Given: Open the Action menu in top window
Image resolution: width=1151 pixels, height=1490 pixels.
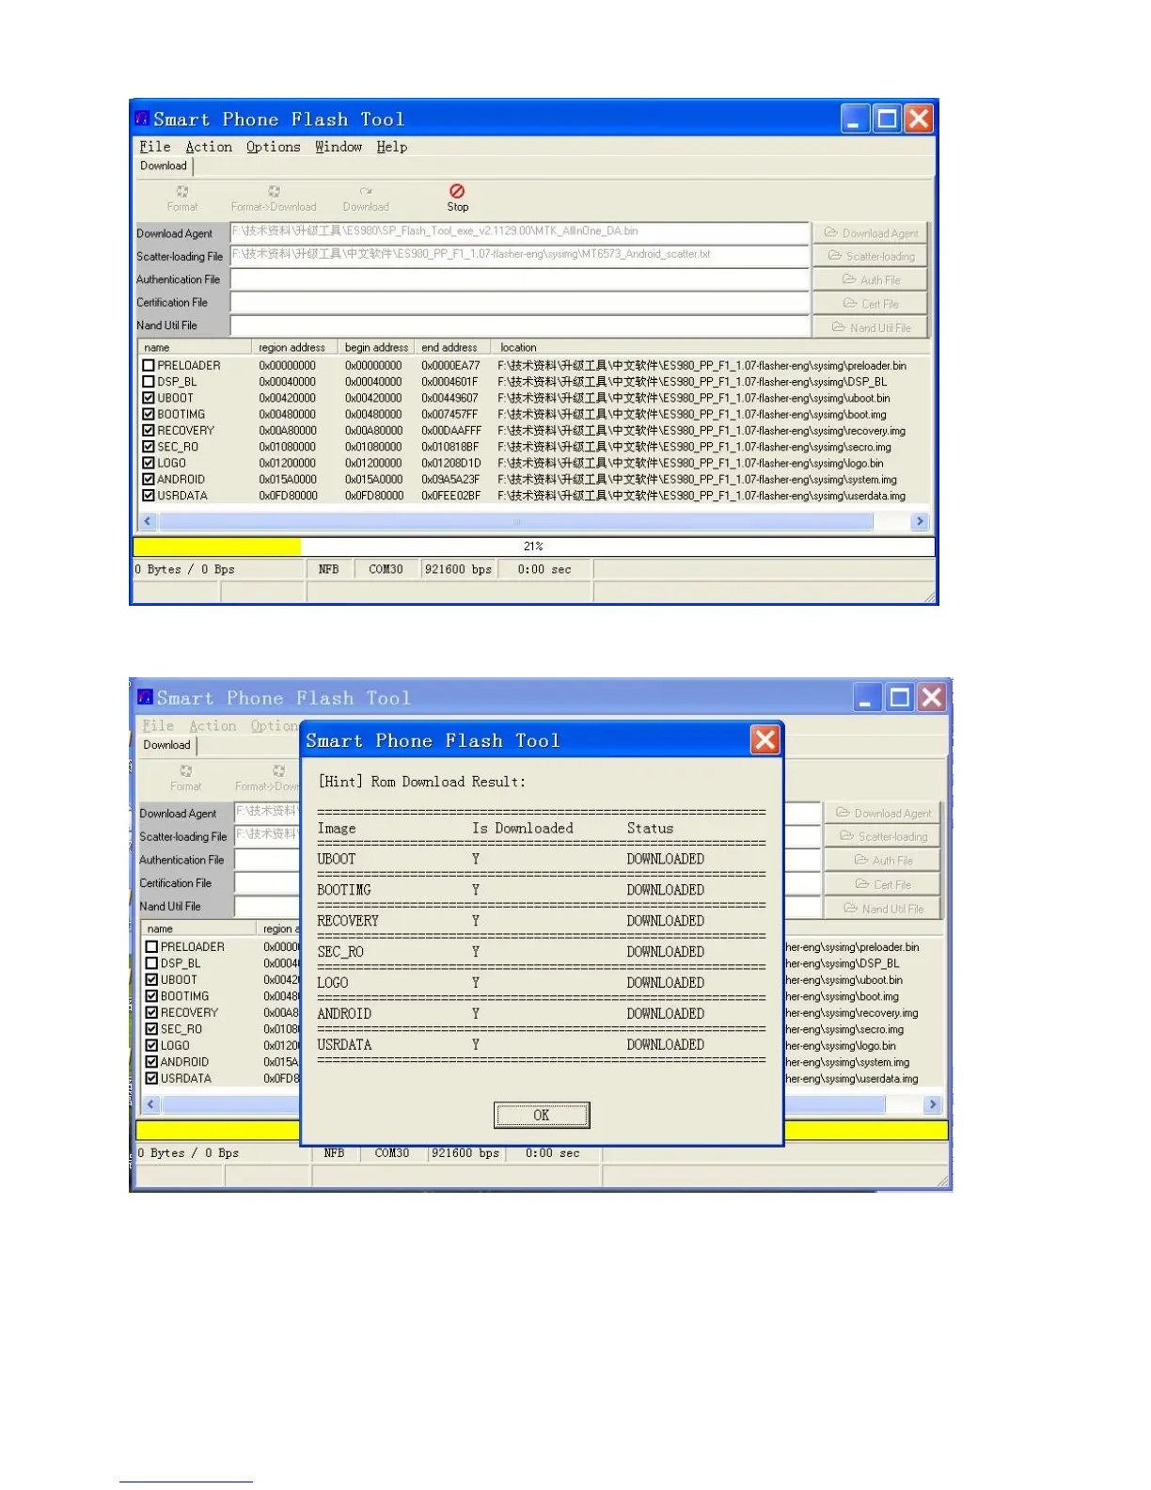Looking at the screenshot, I should point(209,147).
